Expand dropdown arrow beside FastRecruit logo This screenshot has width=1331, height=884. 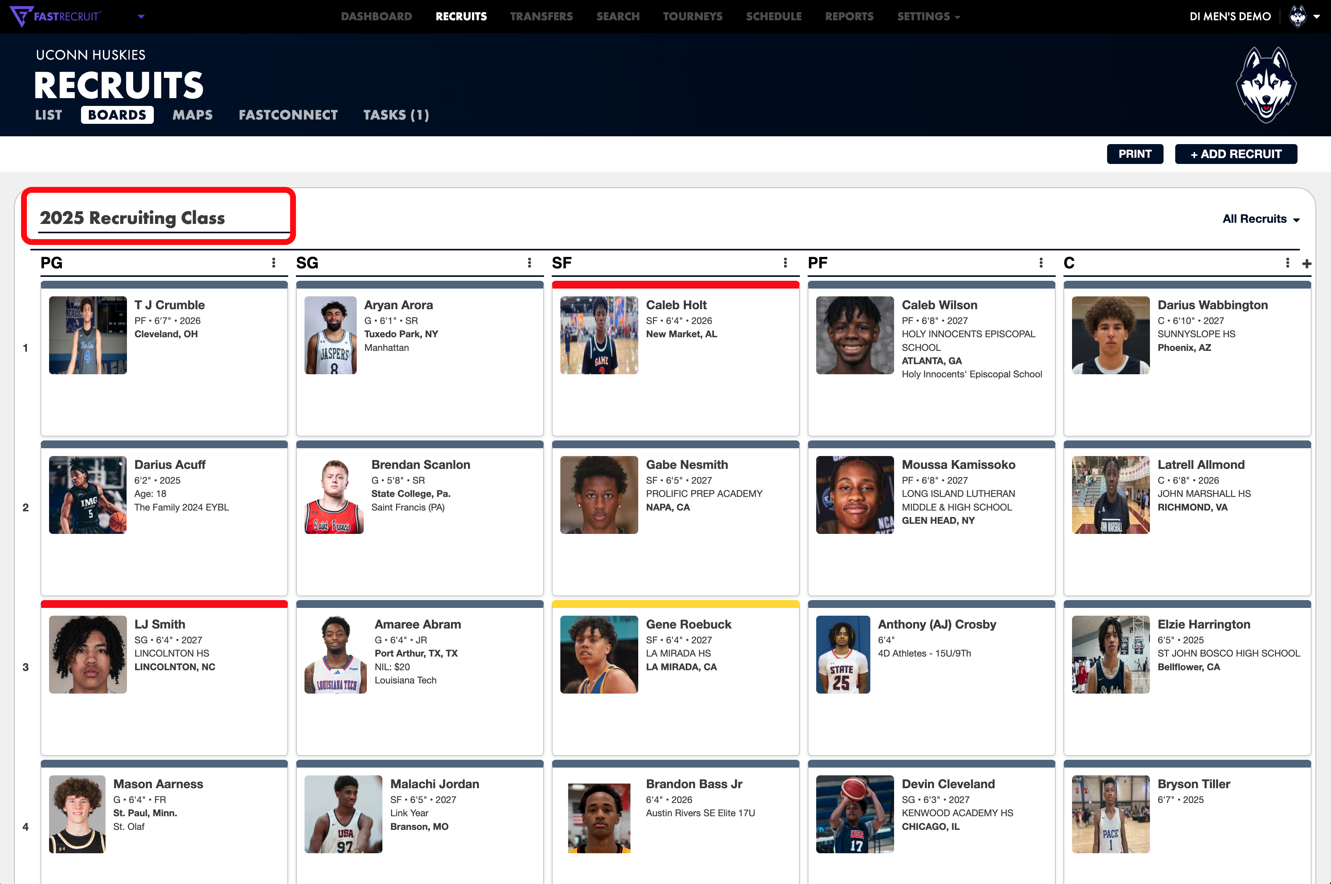coord(141,16)
